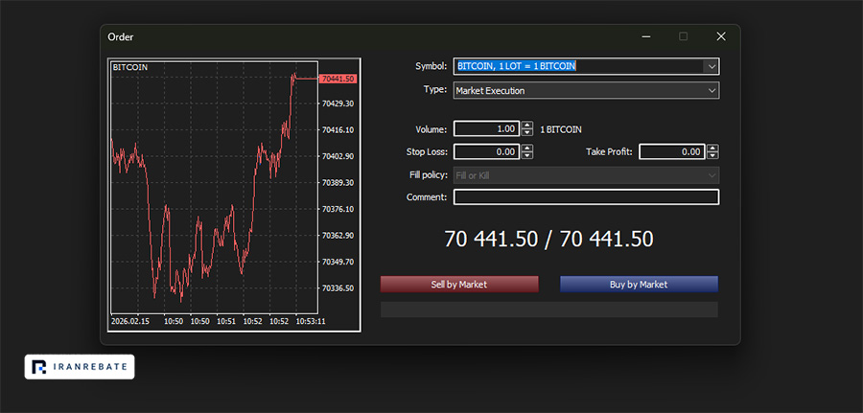Click the Volume input field
863x413 pixels.
click(x=486, y=129)
